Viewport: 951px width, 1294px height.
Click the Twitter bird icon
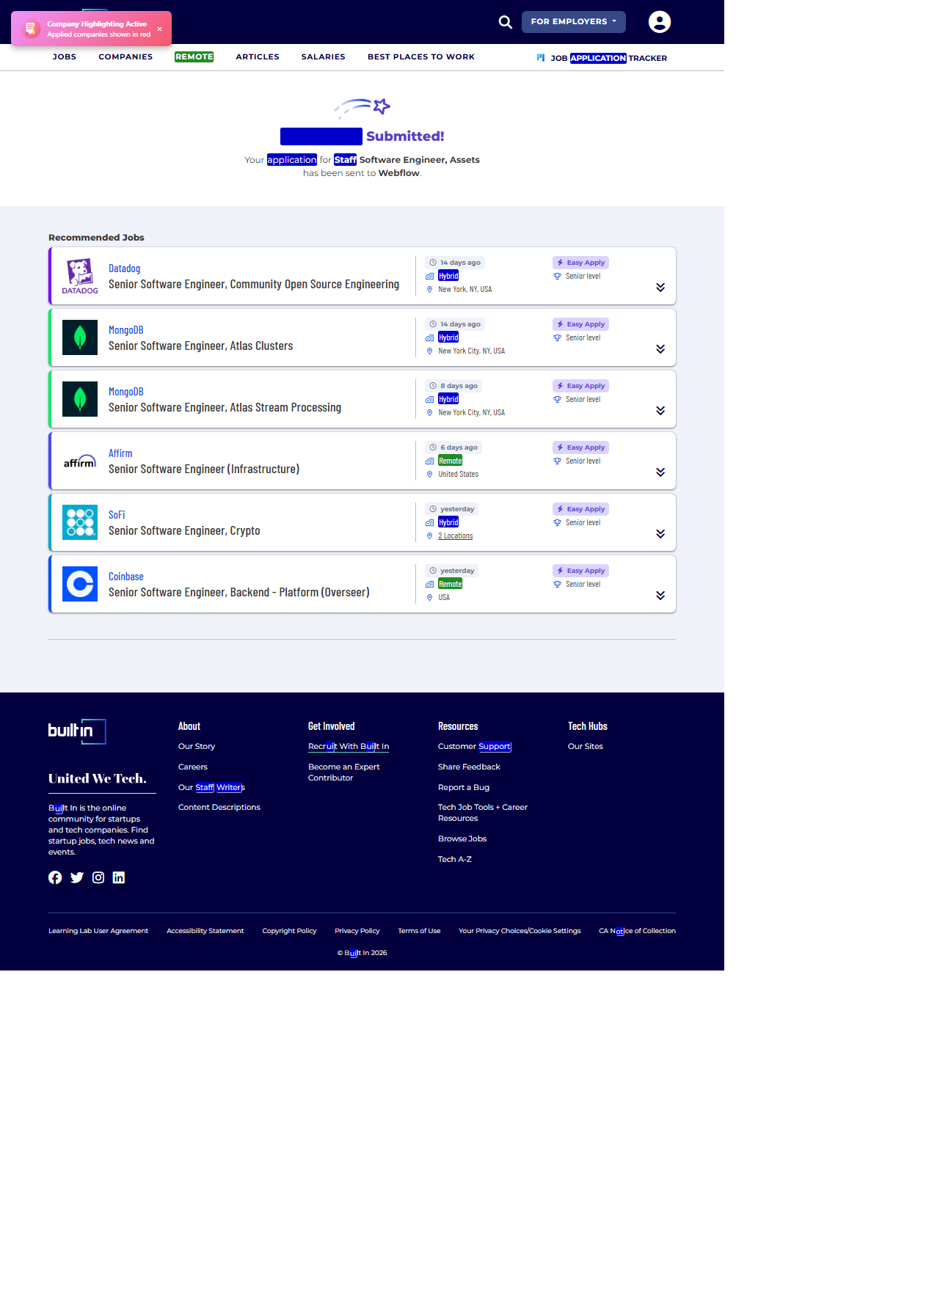77,877
